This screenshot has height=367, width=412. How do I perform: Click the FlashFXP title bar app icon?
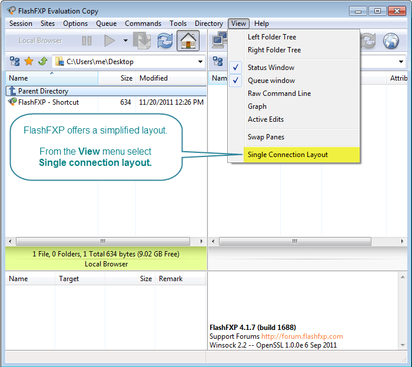pos(11,11)
